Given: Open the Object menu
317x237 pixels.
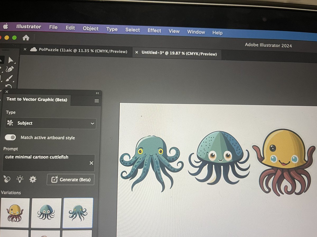Looking at the screenshot, I should coord(91,28).
